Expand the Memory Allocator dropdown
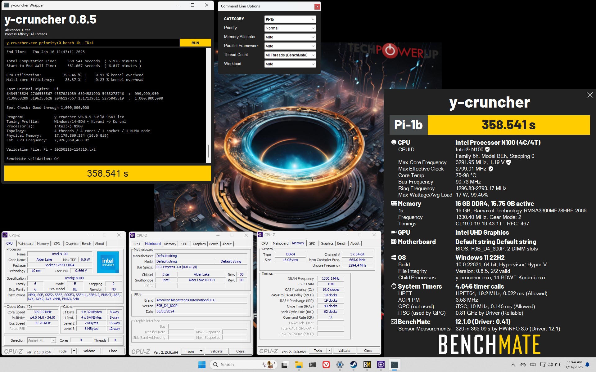Viewport: 596px width, 372px height. tap(290, 37)
